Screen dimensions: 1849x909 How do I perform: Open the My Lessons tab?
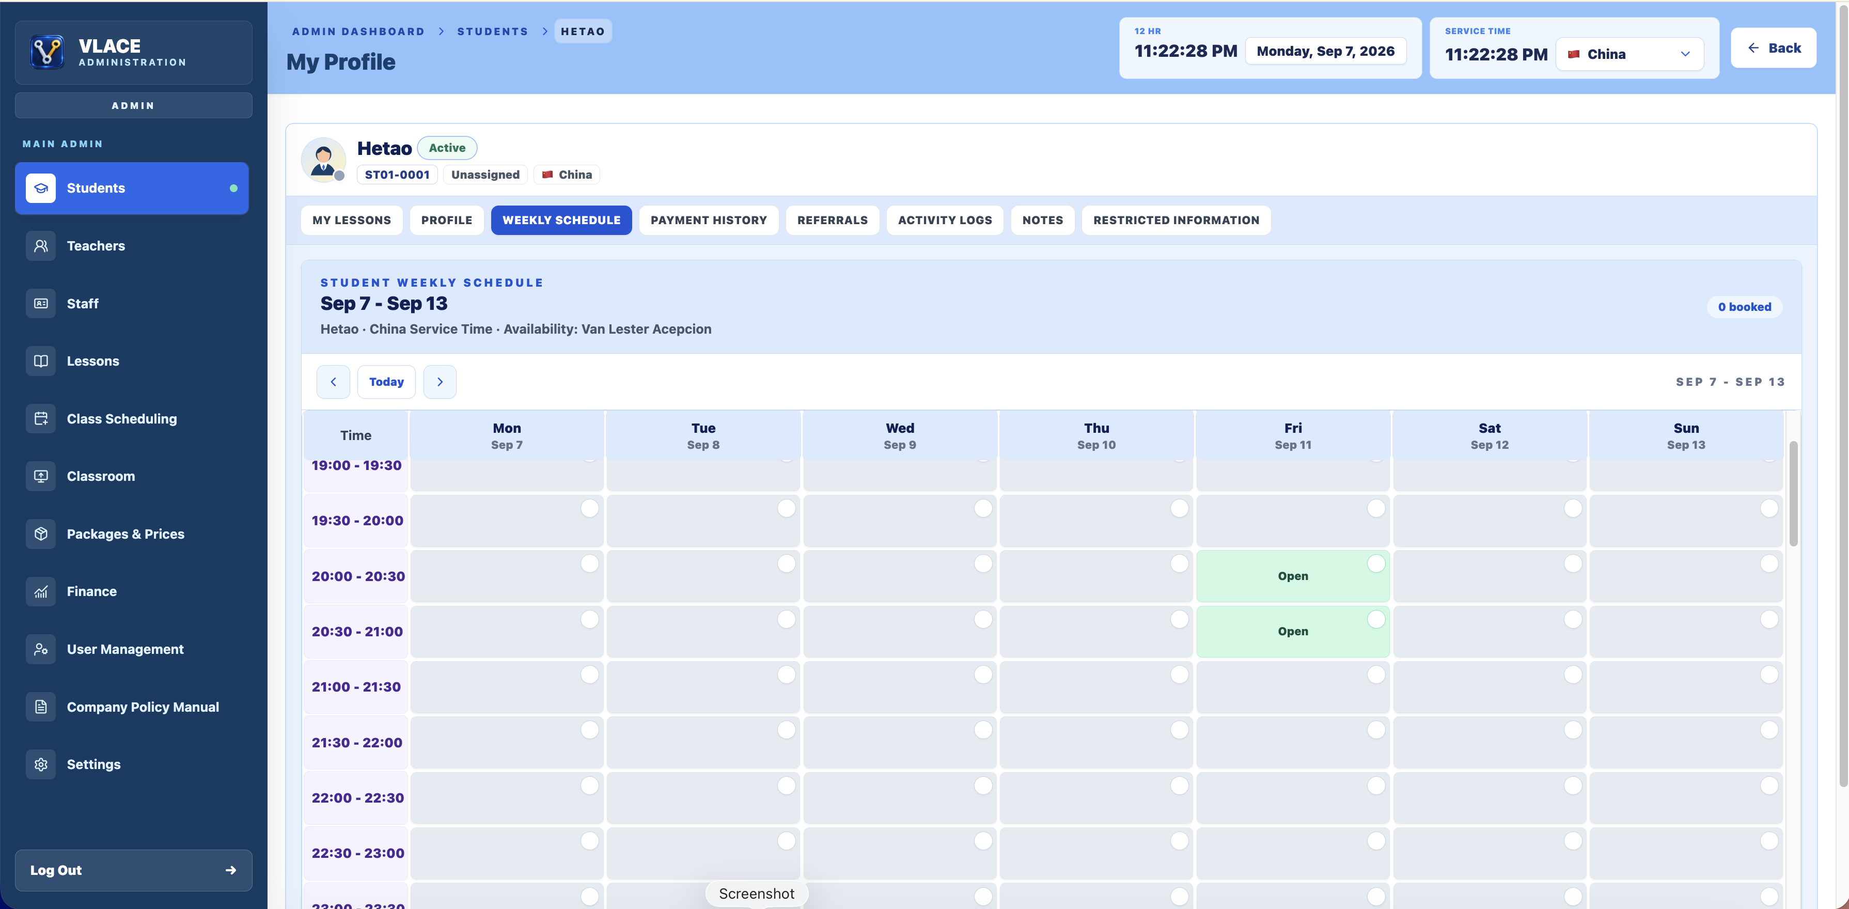352,221
